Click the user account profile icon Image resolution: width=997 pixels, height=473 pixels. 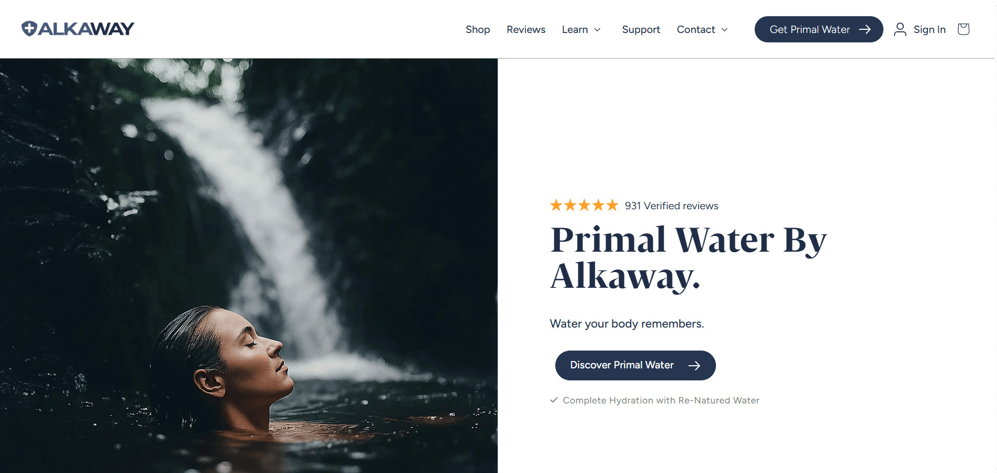(x=900, y=29)
